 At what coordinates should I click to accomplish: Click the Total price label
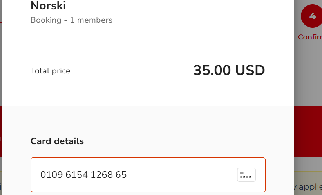point(50,71)
